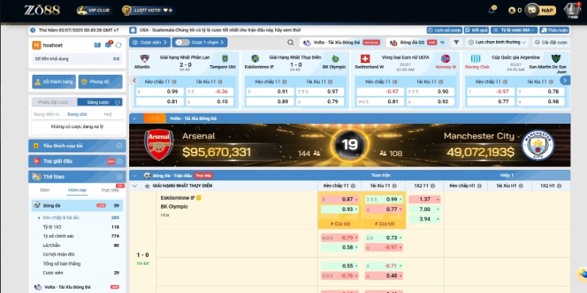
Task: Click the book icon beside username
Action: (x=98, y=45)
